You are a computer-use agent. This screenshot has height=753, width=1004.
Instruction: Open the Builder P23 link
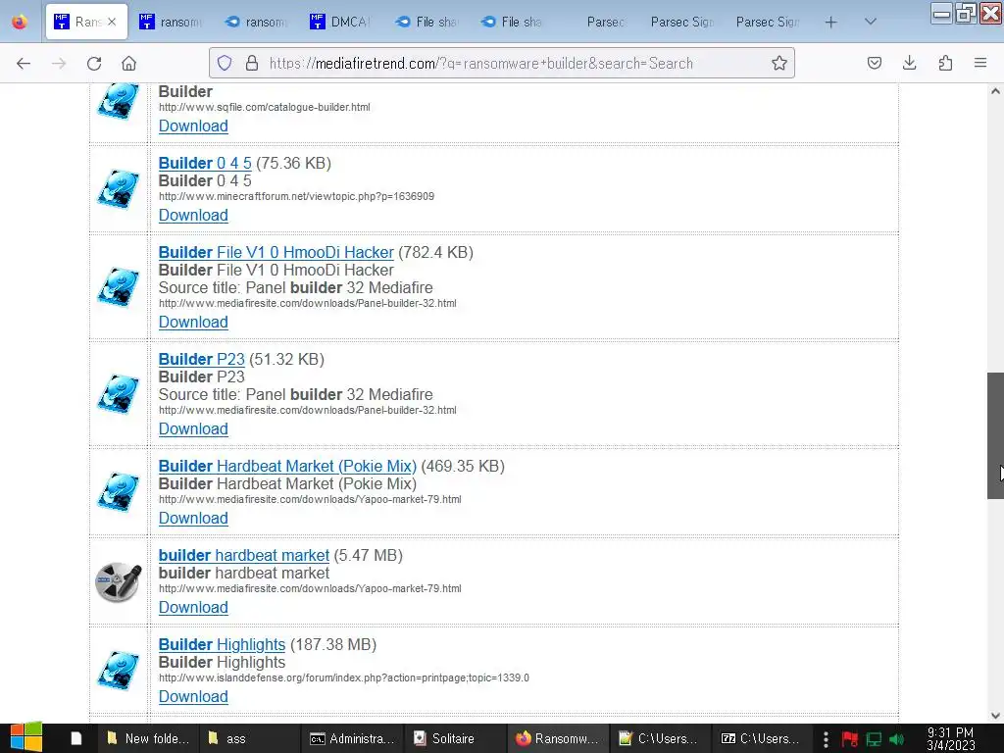click(202, 359)
